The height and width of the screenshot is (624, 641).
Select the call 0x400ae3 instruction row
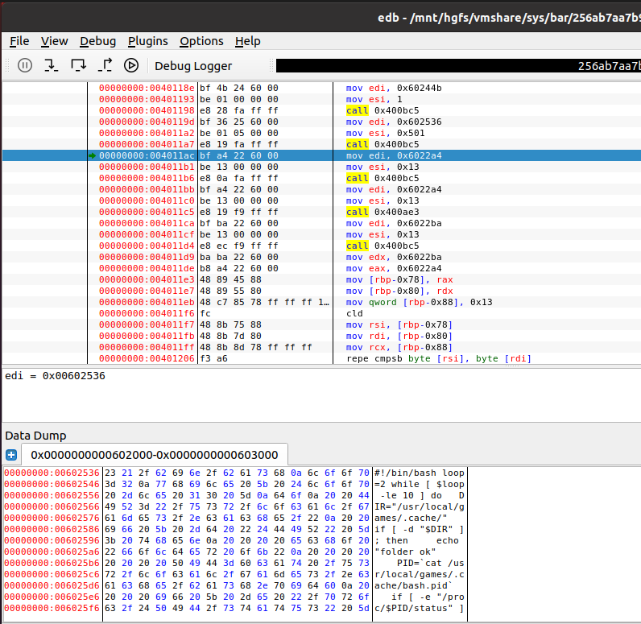point(382,212)
